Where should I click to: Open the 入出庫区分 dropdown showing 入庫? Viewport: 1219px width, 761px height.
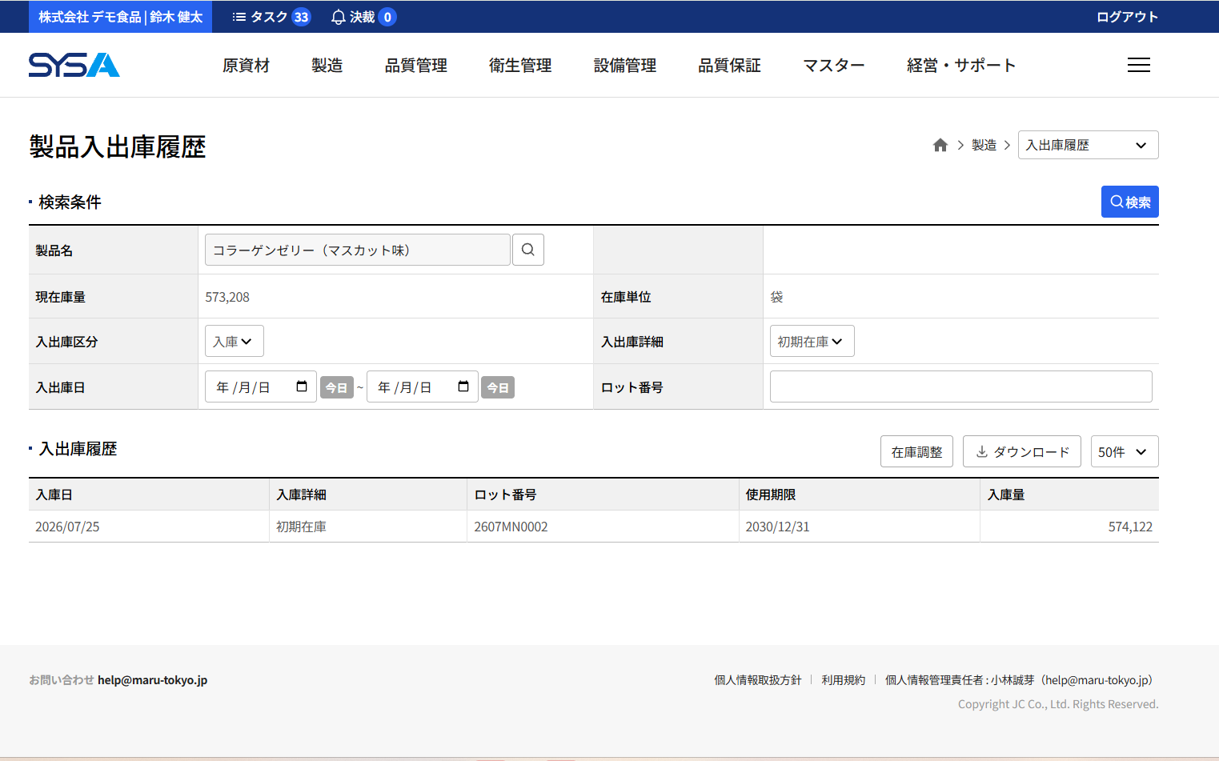tap(234, 341)
